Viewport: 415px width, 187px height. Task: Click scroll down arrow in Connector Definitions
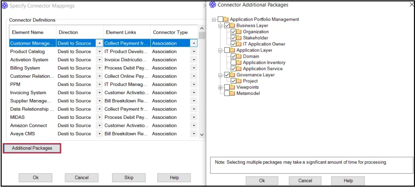click(202, 135)
